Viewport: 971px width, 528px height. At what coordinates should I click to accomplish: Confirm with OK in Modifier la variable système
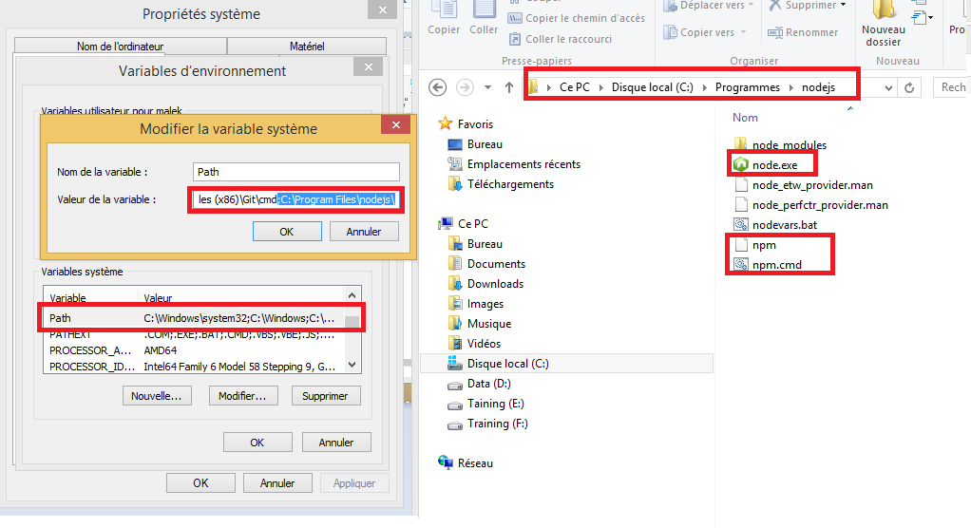(x=287, y=232)
